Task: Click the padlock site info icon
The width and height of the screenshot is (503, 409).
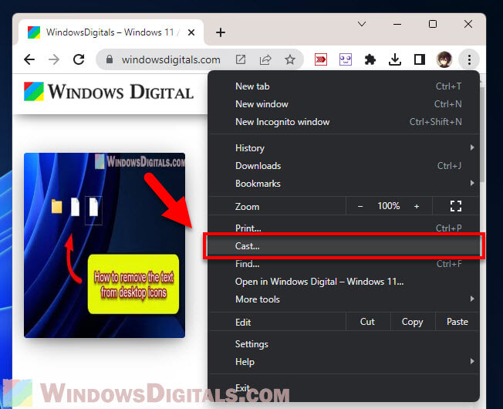Action: 110,59
